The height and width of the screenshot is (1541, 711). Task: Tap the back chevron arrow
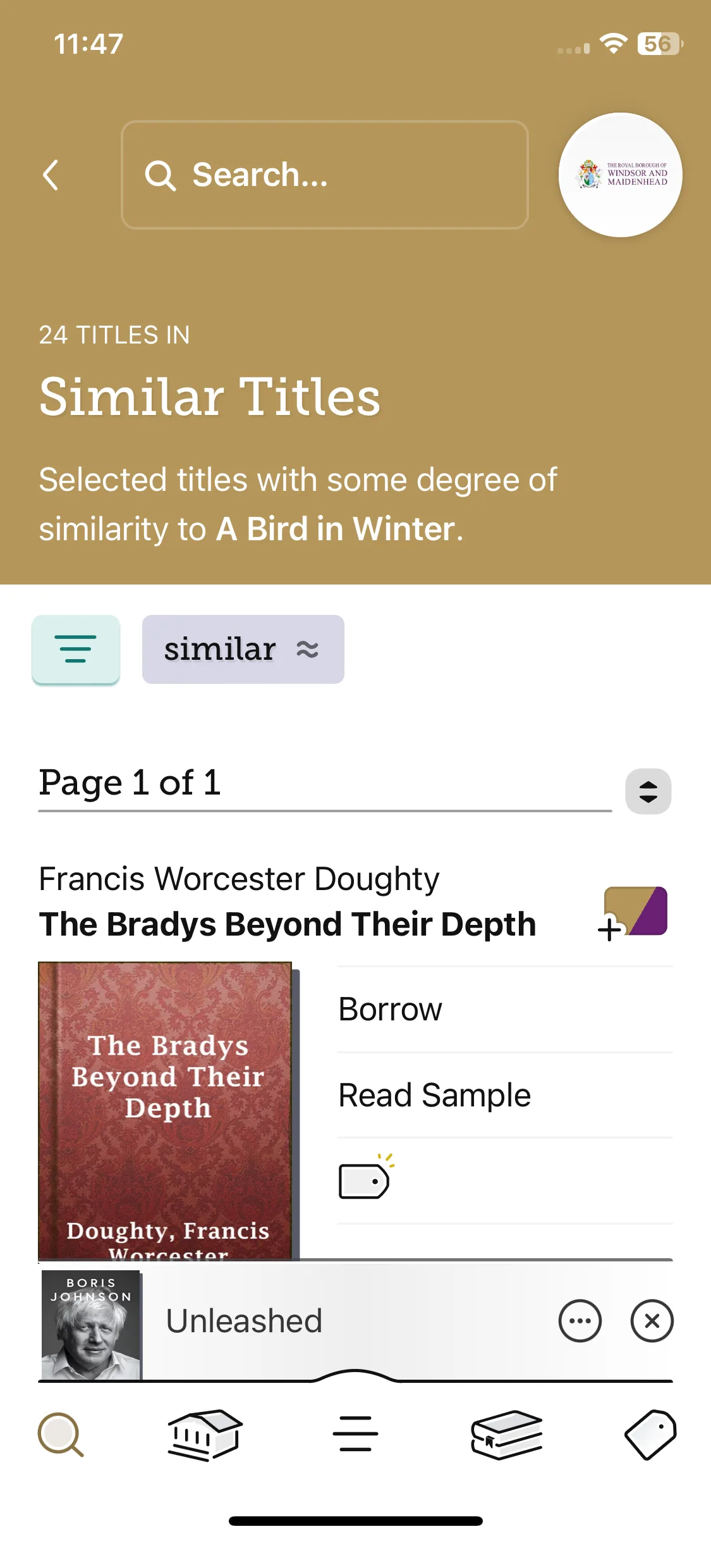(x=51, y=175)
